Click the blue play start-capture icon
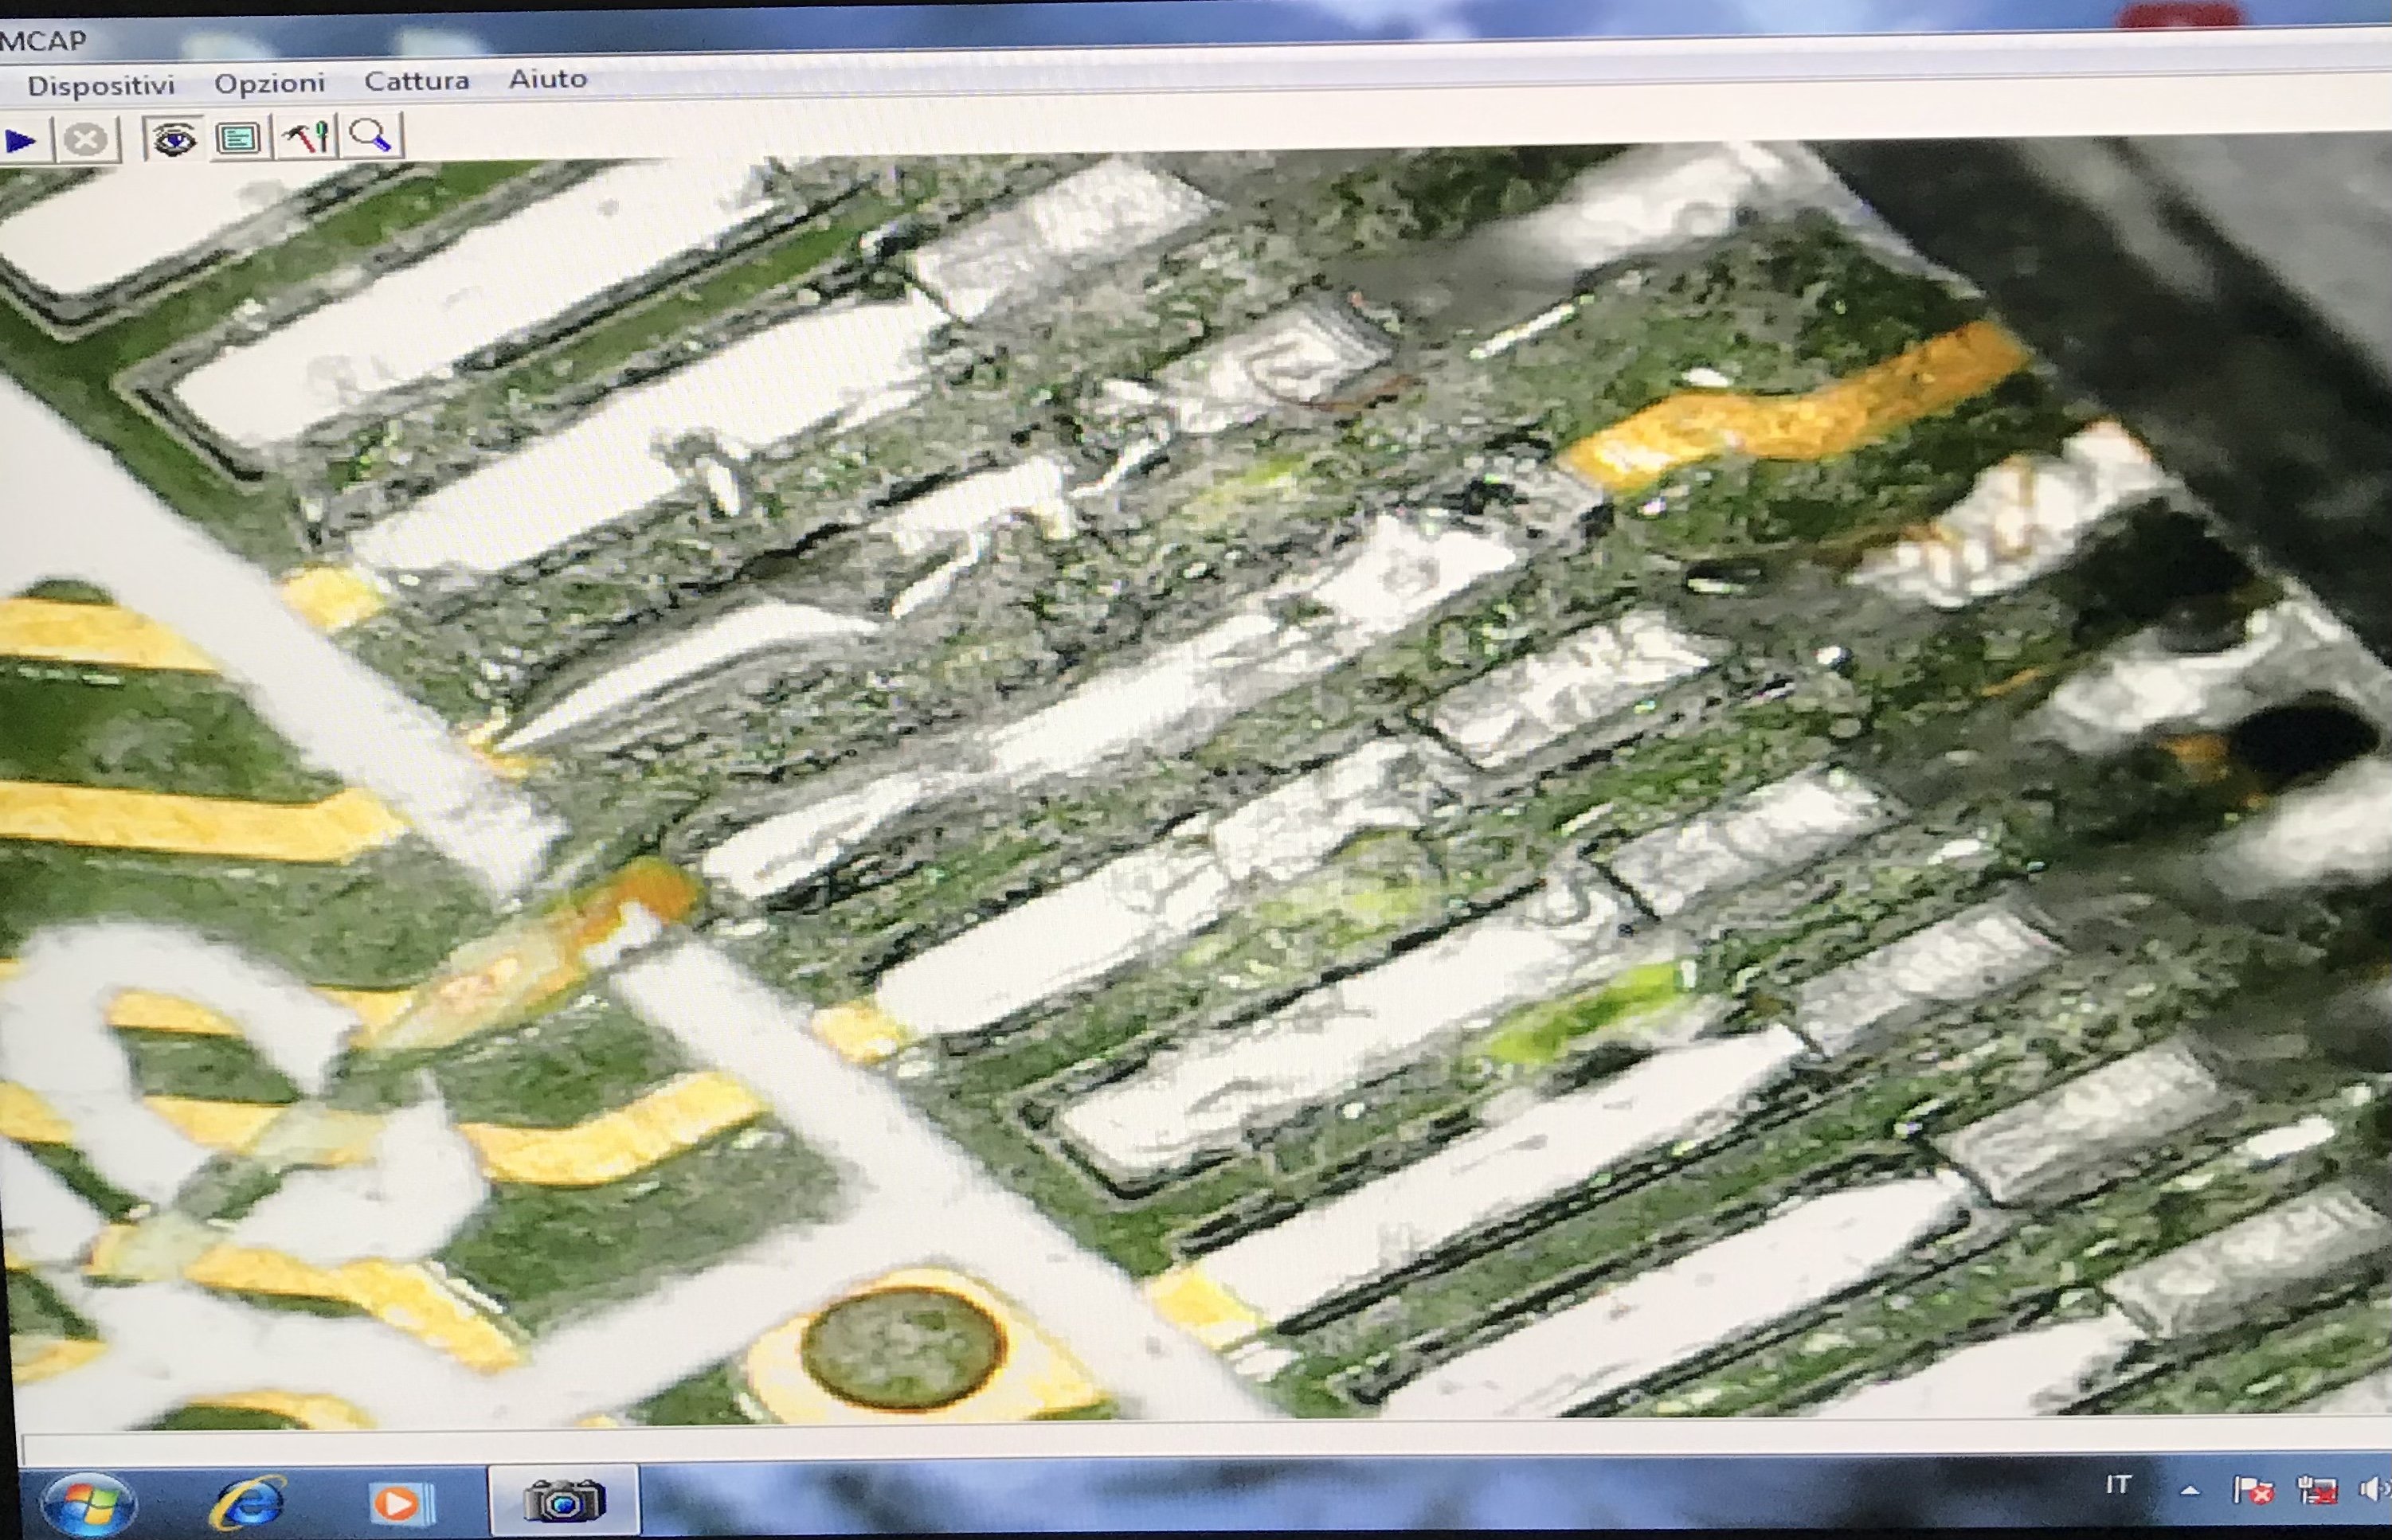This screenshot has width=2392, height=1540. (20, 141)
